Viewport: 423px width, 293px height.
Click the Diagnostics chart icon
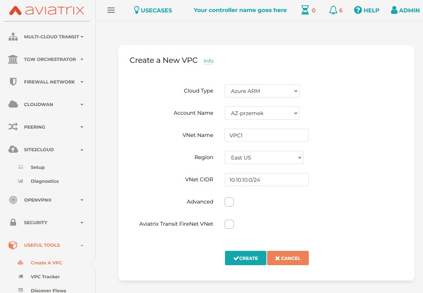pos(21,181)
